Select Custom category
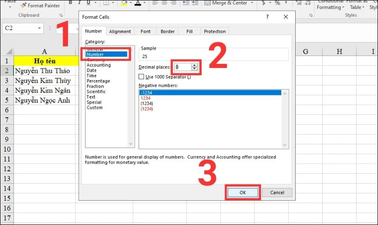 (94, 107)
